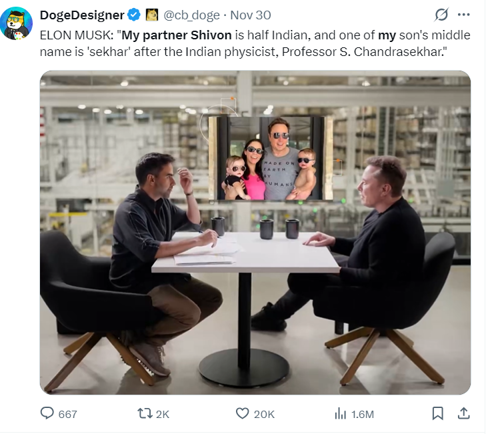Bookmark this post
Screen dimensions: 490x434
[438, 413]
